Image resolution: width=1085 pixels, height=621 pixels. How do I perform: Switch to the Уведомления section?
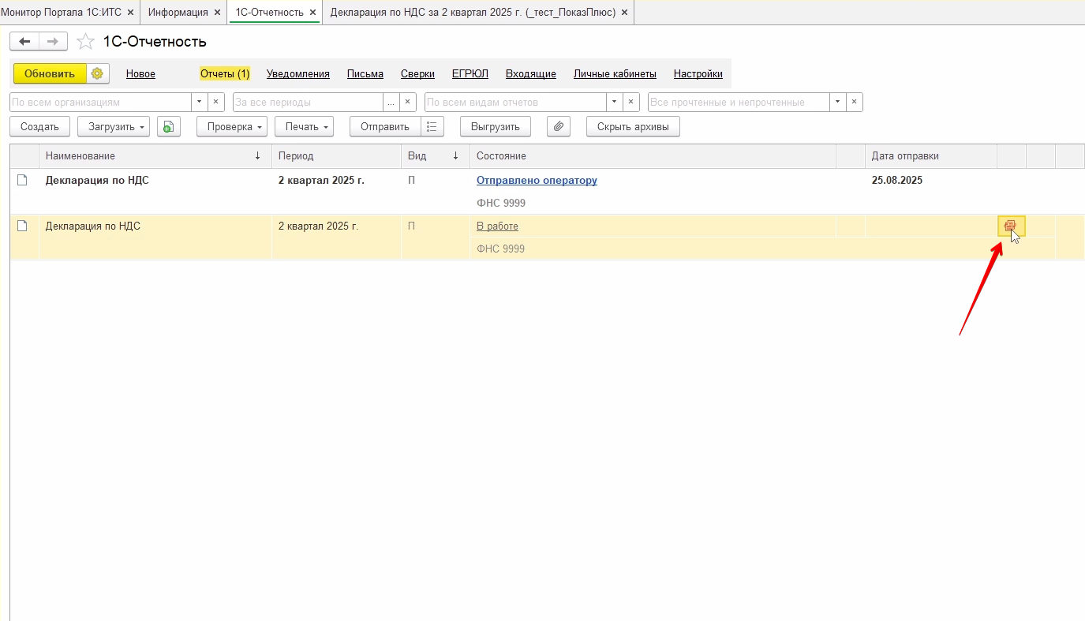click(297, 73)
